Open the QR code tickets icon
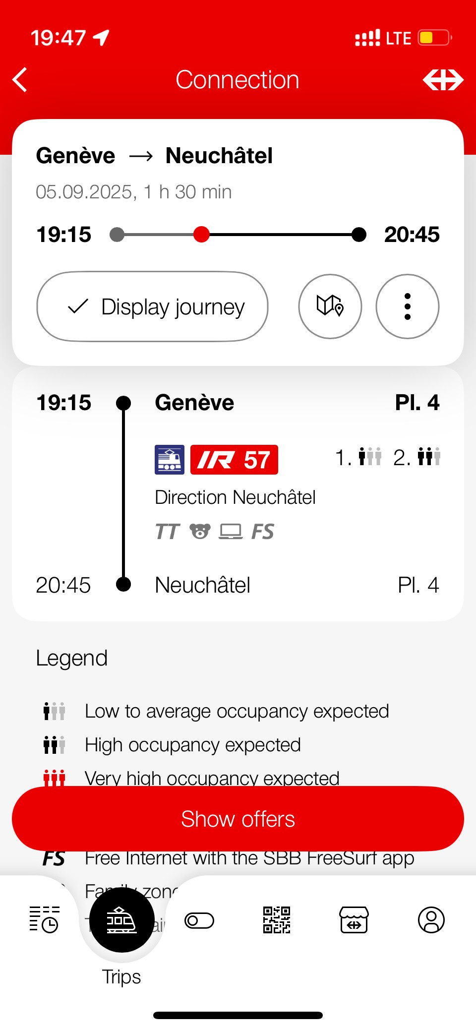 click(276, 920)
